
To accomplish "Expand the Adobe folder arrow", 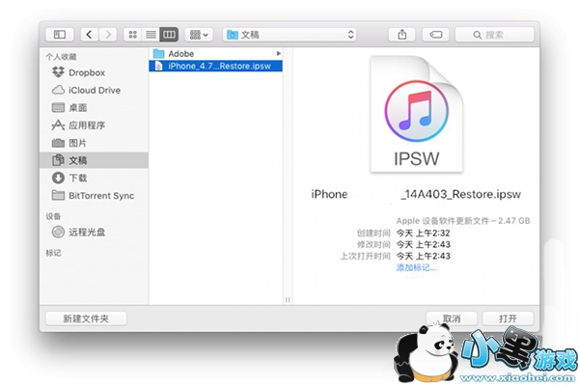I will 279,54.
